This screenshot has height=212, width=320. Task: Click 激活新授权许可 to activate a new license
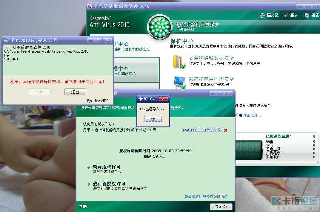point(109,184)
